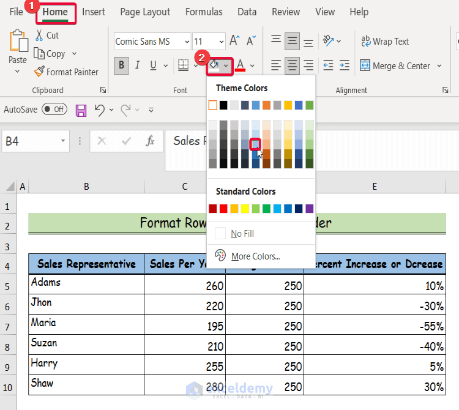Undo the last action
459x410 pixels.
coord(100,110)
